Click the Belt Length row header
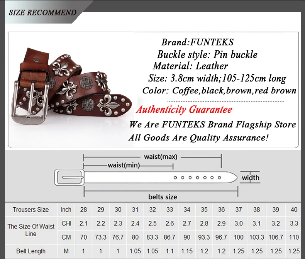This screenshot has width=305, height=259. 31,251
